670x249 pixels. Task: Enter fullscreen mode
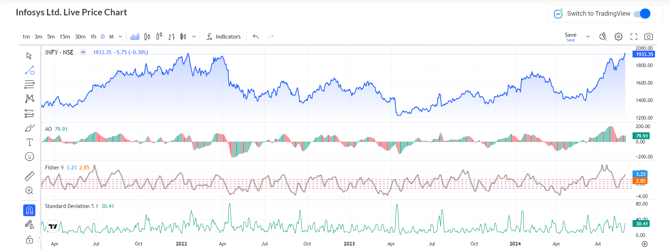(x=634, y=36)
